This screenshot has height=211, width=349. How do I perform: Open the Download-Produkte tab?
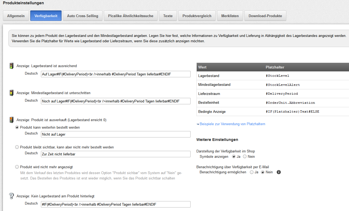(x=265, y=16)
